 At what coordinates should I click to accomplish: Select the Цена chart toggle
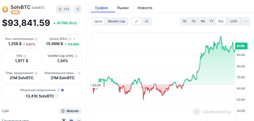point(98,21)
